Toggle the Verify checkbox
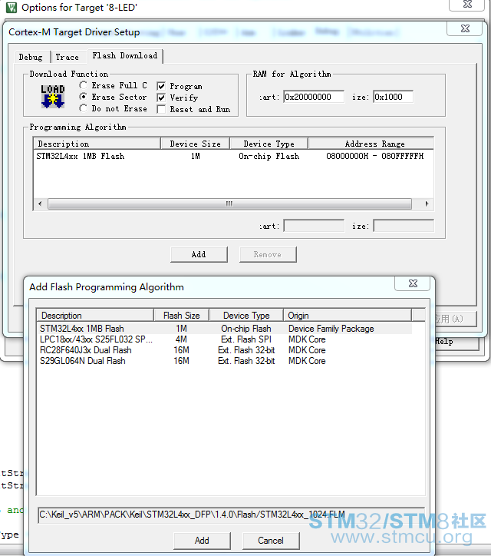 (161, 98)
